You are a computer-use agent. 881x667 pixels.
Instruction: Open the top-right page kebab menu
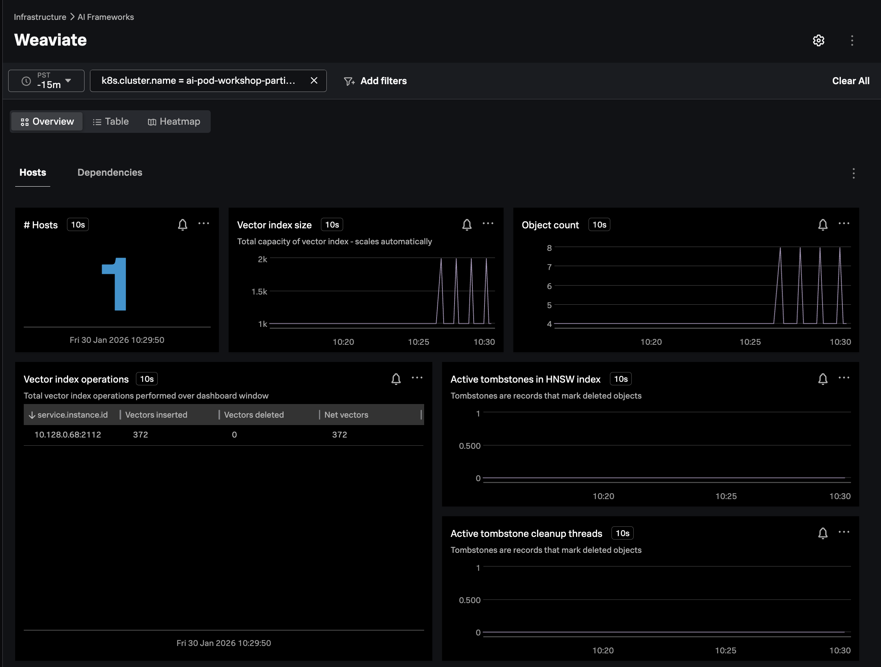[852, 40]
